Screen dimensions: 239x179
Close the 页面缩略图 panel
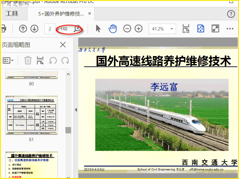pyautogui.click(x=63, y=45)
